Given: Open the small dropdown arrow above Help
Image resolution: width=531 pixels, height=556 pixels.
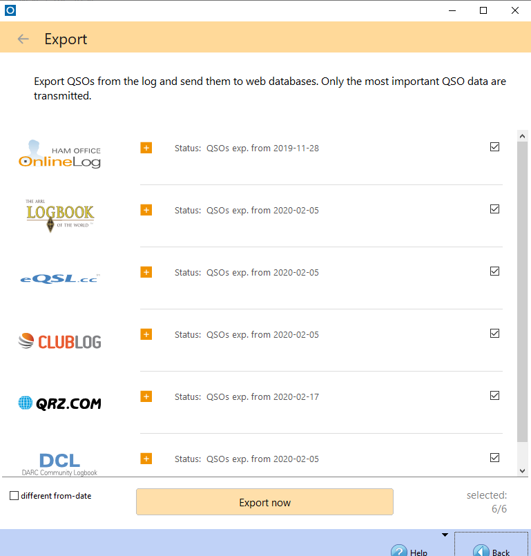Looking at the screenshot, I should point(445,535).
